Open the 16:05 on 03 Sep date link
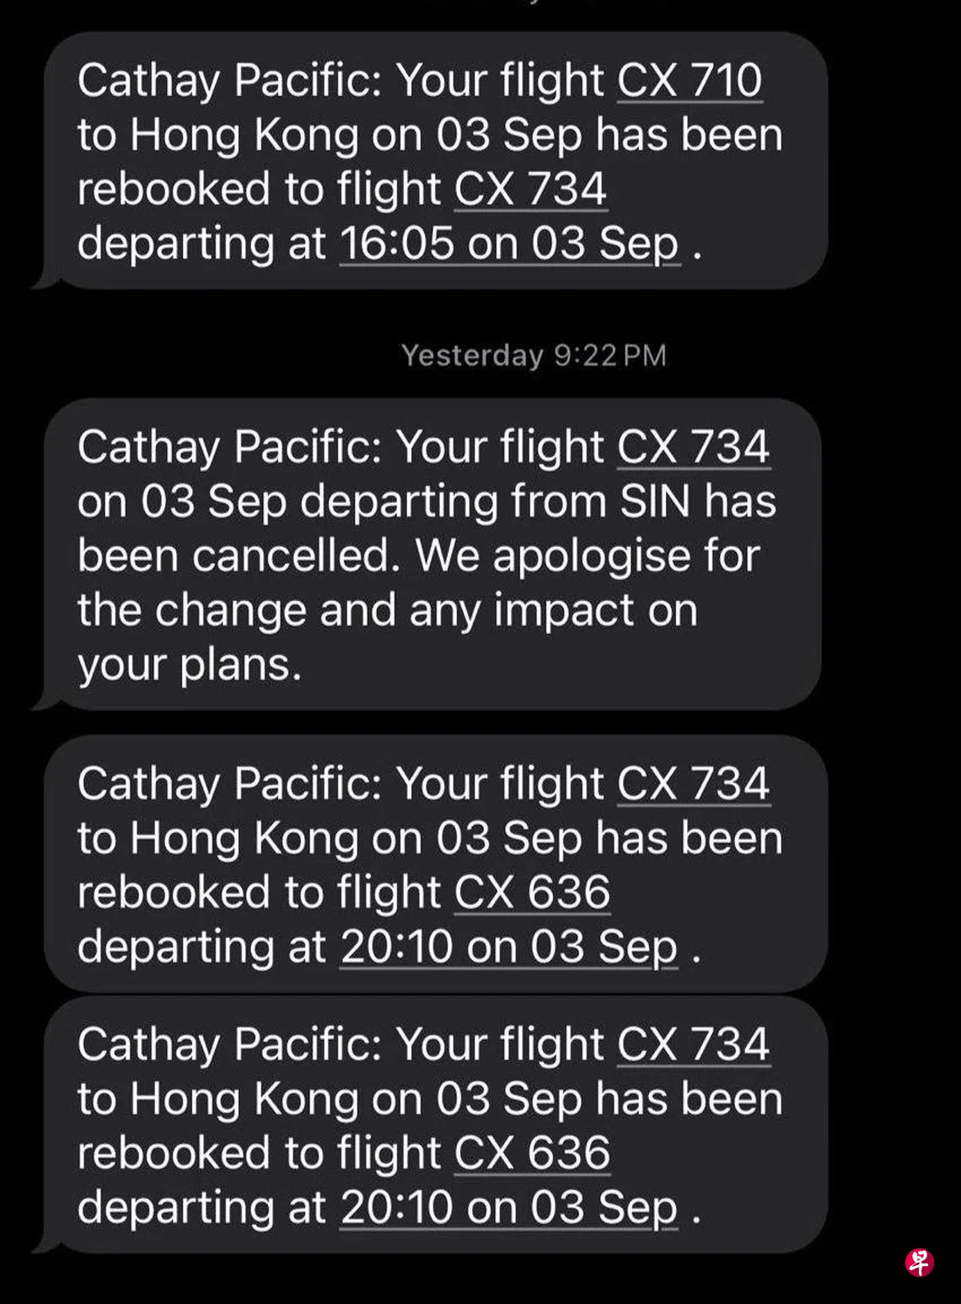 point(509,244)
